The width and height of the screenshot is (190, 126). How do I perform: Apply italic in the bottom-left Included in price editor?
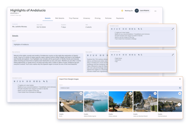[17, 82]
